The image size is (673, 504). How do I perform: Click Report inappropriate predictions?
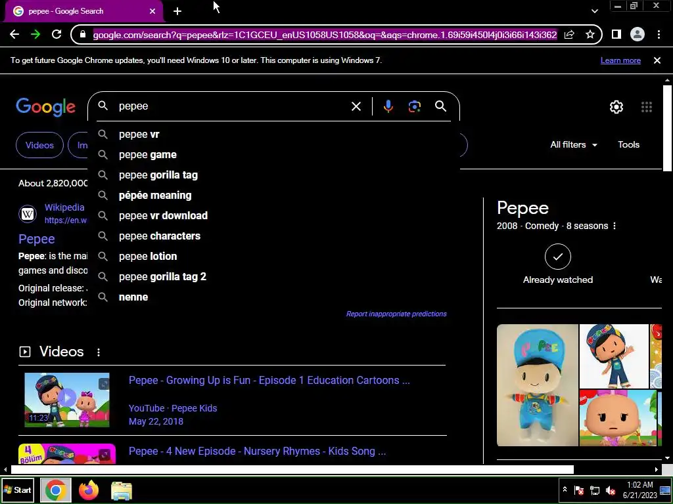point(396,314)
